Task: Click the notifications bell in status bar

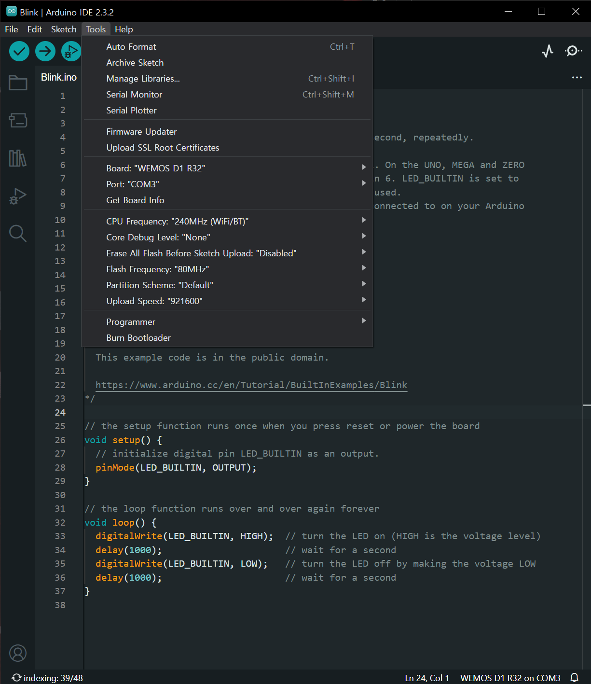Action: tap(574, 678)
